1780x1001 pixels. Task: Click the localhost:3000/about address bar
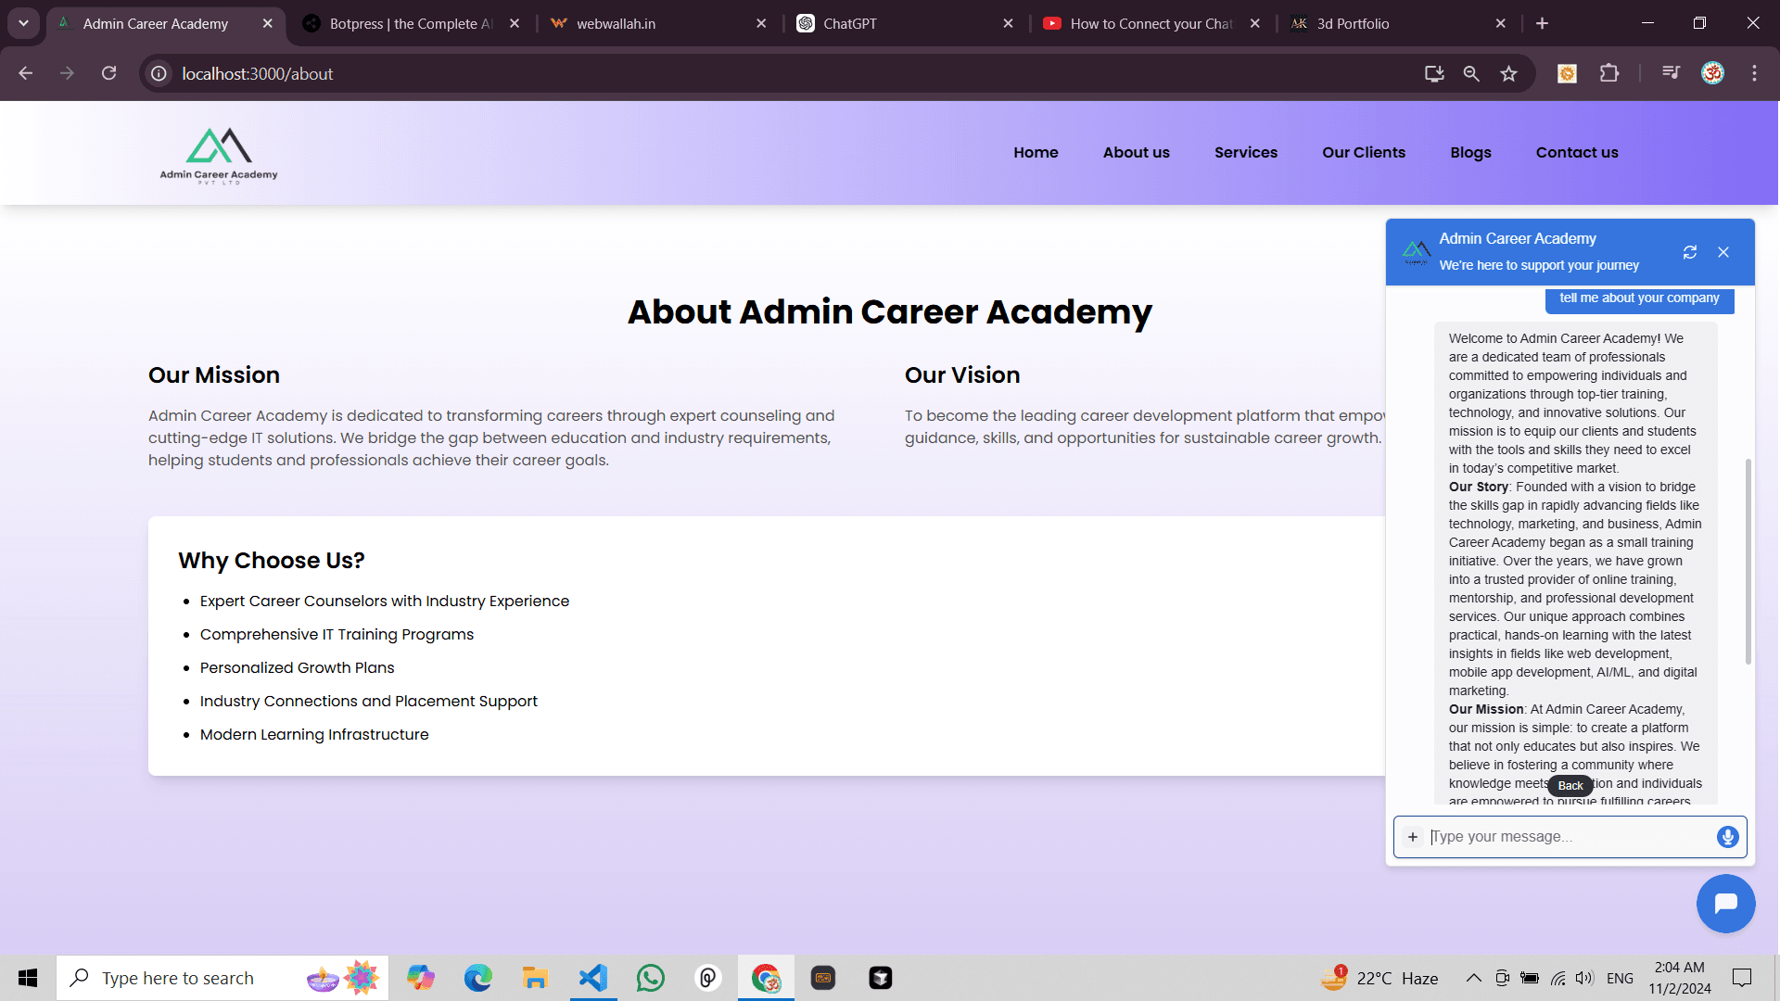[779, 73]
